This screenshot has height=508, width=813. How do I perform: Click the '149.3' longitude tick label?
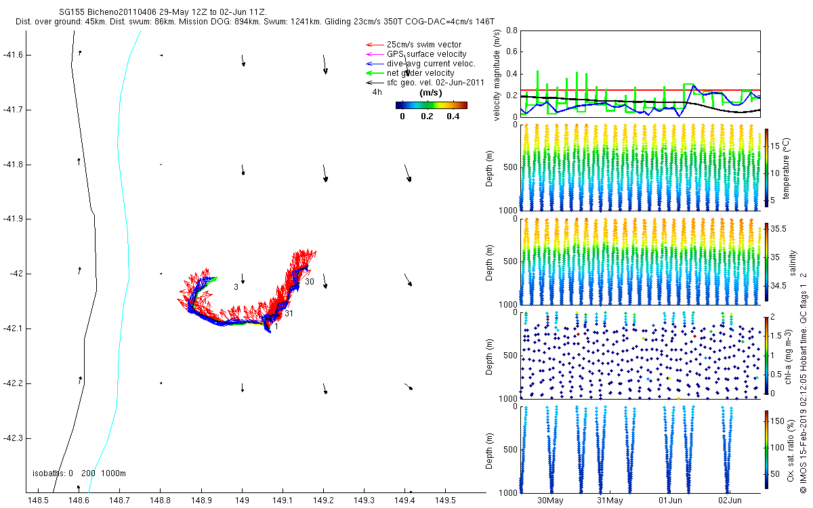point(364,500)
